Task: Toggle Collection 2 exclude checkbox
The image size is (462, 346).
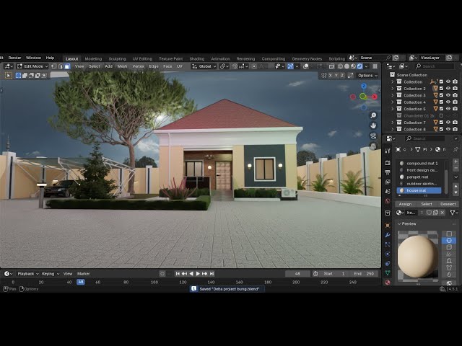Action: 441,89
